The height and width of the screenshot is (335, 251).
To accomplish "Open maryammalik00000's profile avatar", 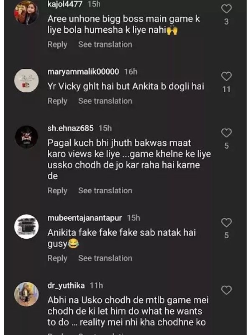I will point(26,80).
